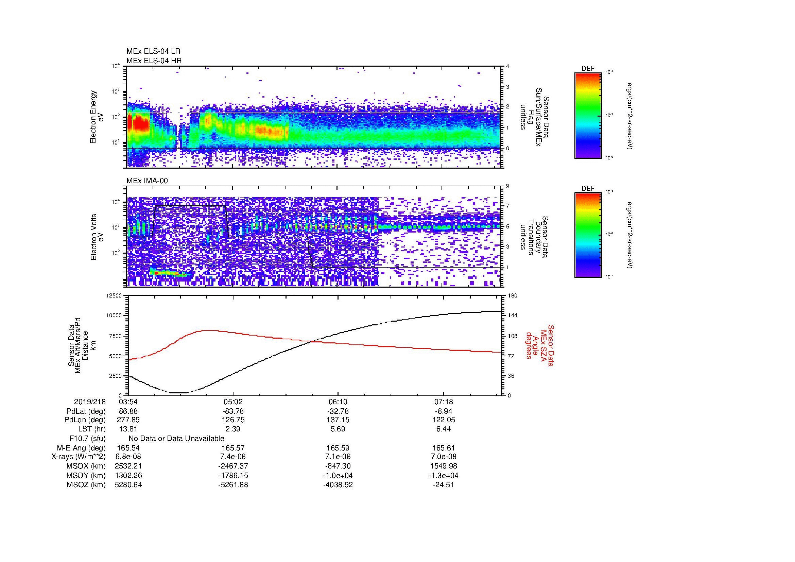Click the date label '2019/218'

(x=90, y=402)
